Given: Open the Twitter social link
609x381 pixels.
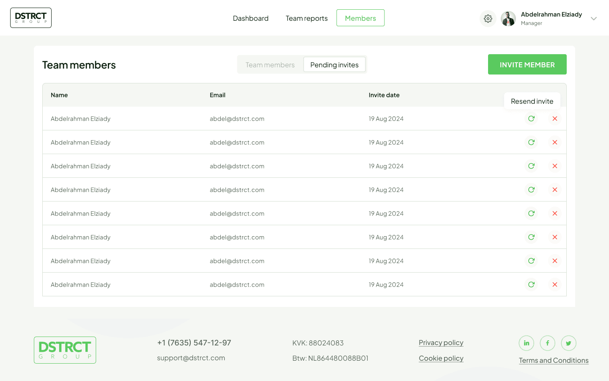Looking at the screenshot, I should tap(568, 343).
